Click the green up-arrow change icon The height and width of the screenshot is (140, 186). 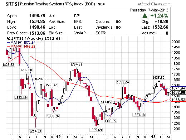145,16
